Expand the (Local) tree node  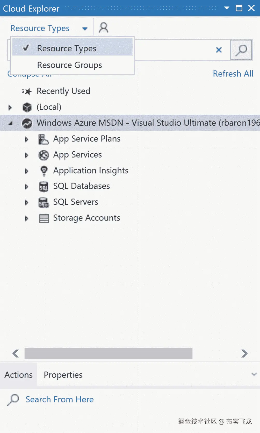10,107
